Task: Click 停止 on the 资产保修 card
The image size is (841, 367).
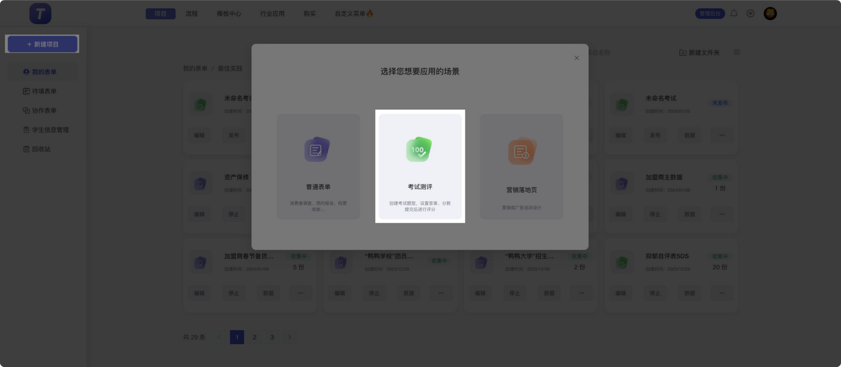Action: coord(234,214)
